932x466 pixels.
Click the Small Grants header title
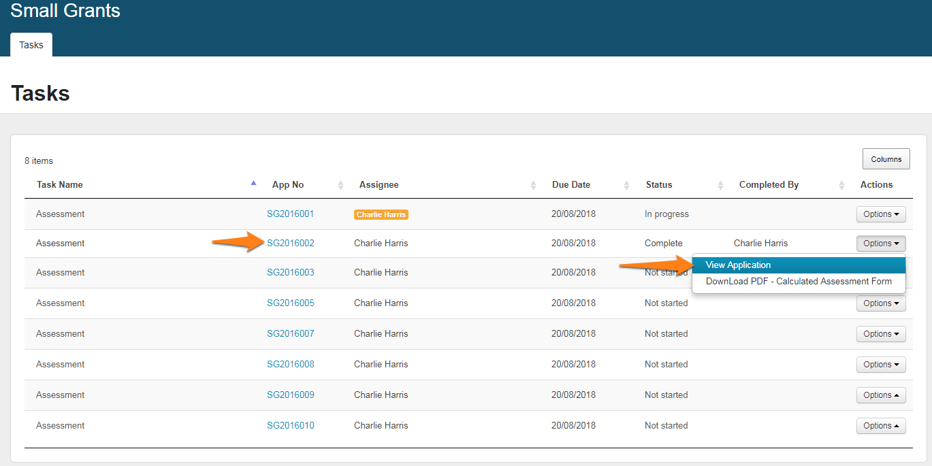coord(65,11)
